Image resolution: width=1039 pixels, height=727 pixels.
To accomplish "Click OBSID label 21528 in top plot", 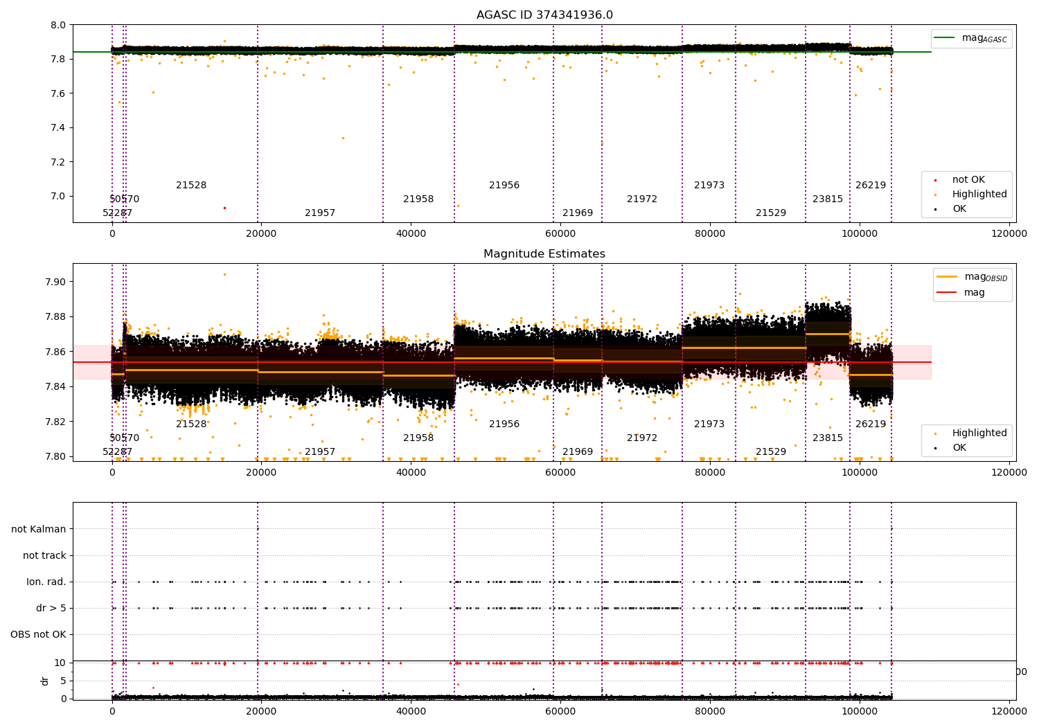I will tap(191, 186).
